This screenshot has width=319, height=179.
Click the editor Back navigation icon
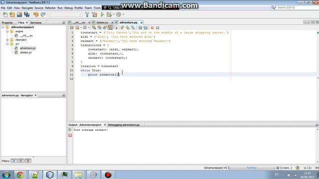coord(77,28)
